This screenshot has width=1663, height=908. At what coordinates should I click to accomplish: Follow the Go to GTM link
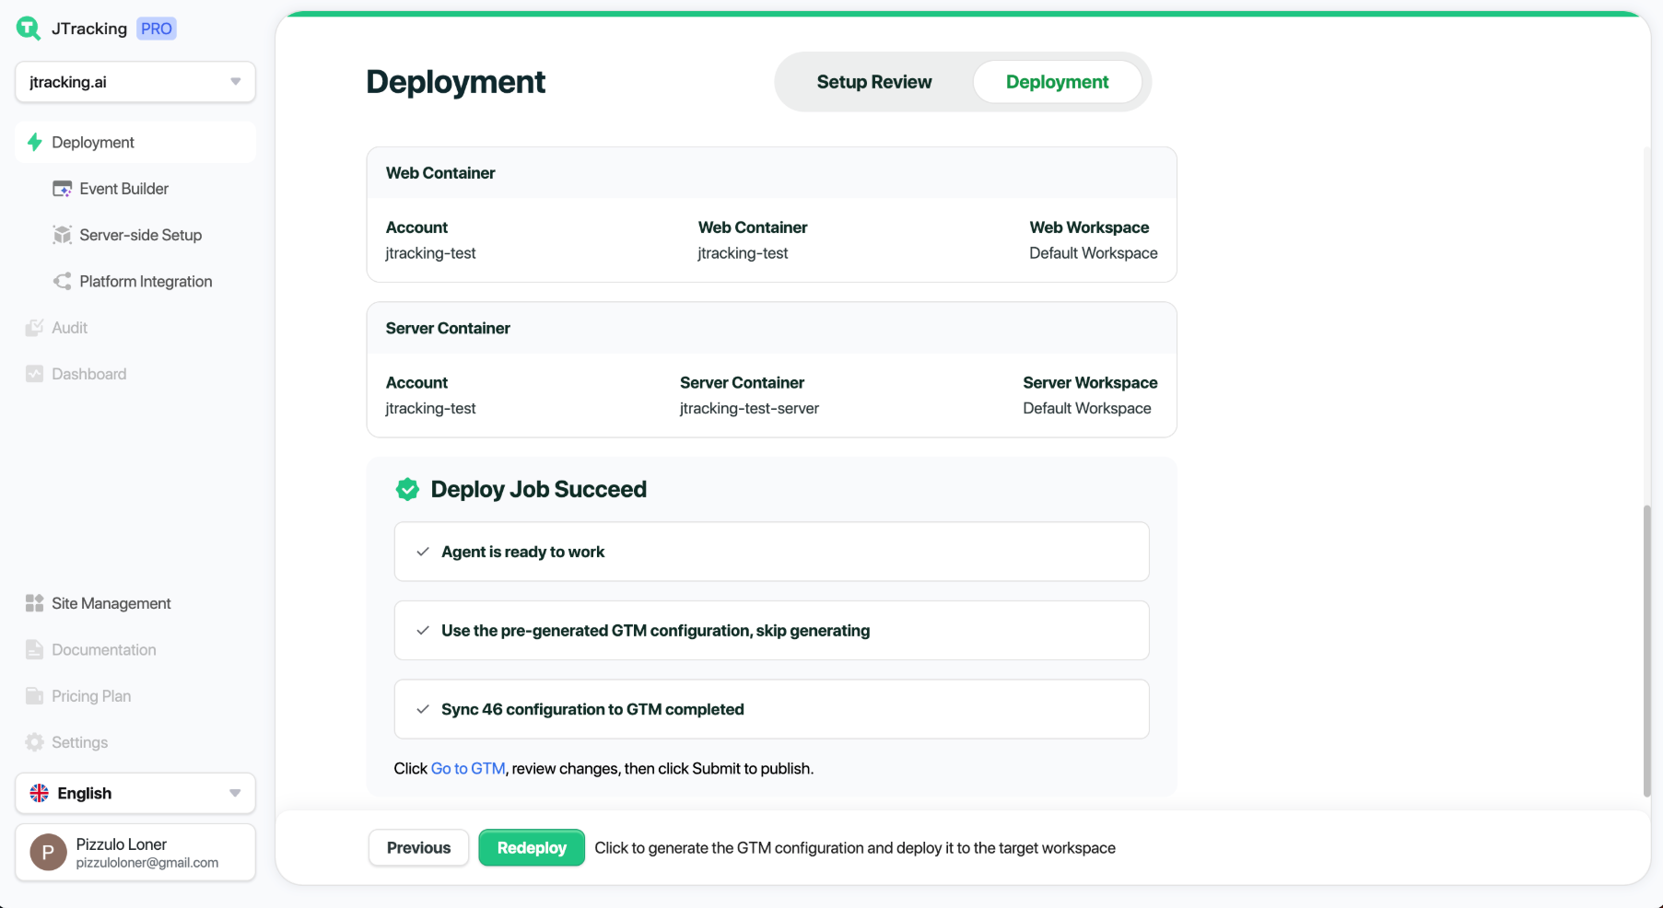468,768
